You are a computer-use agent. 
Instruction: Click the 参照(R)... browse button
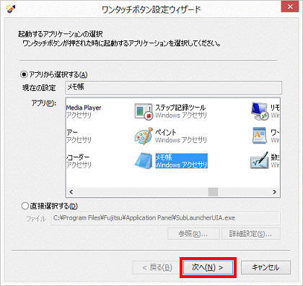tap(193, 234)
